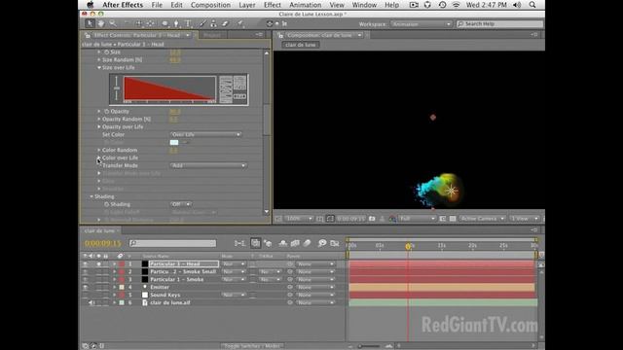Open the 1 View layout dropdown

click(524, 219)
